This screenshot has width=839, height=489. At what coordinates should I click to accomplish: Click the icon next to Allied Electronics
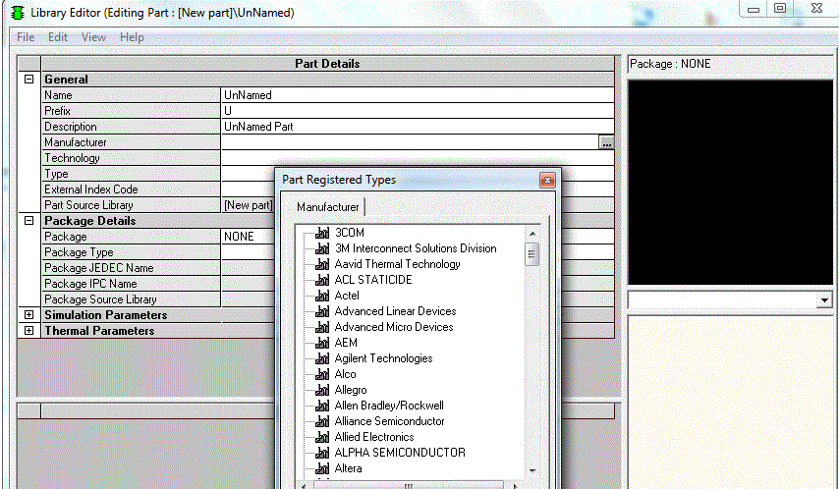[322, 437]
